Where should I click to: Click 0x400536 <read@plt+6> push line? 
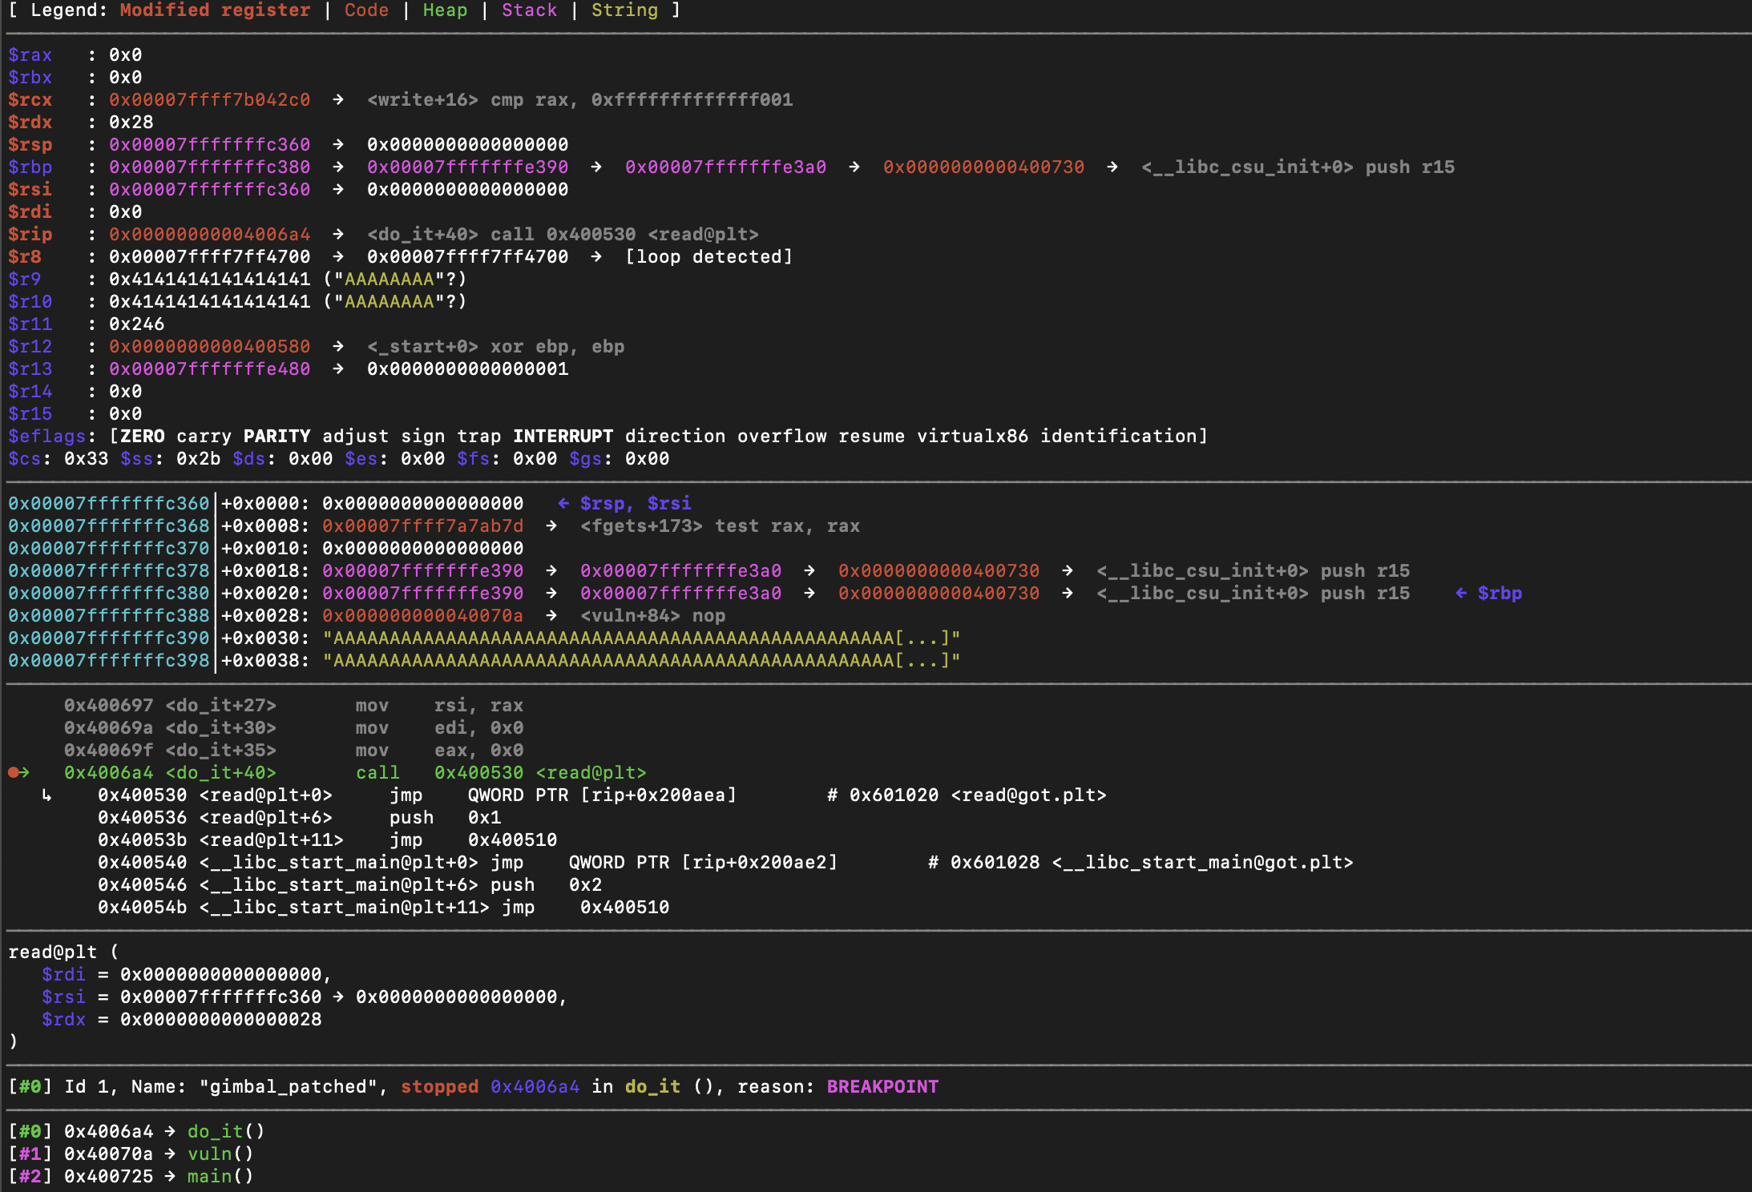299,818
